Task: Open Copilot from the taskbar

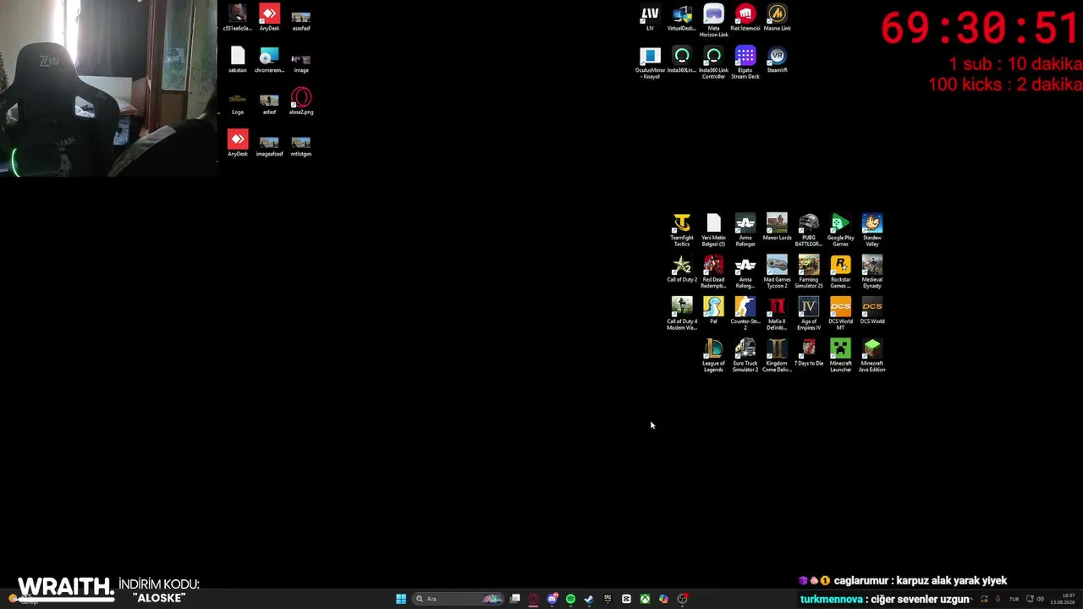Action: tap(663, 599)
